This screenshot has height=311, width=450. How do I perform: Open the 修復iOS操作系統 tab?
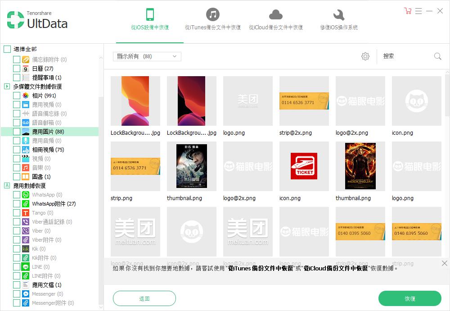coord(339,19)
